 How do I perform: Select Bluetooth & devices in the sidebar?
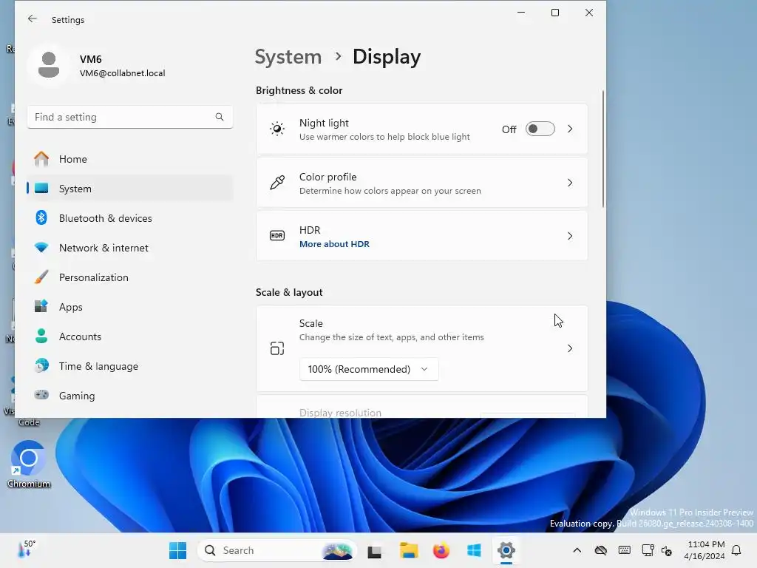(130, 218)
